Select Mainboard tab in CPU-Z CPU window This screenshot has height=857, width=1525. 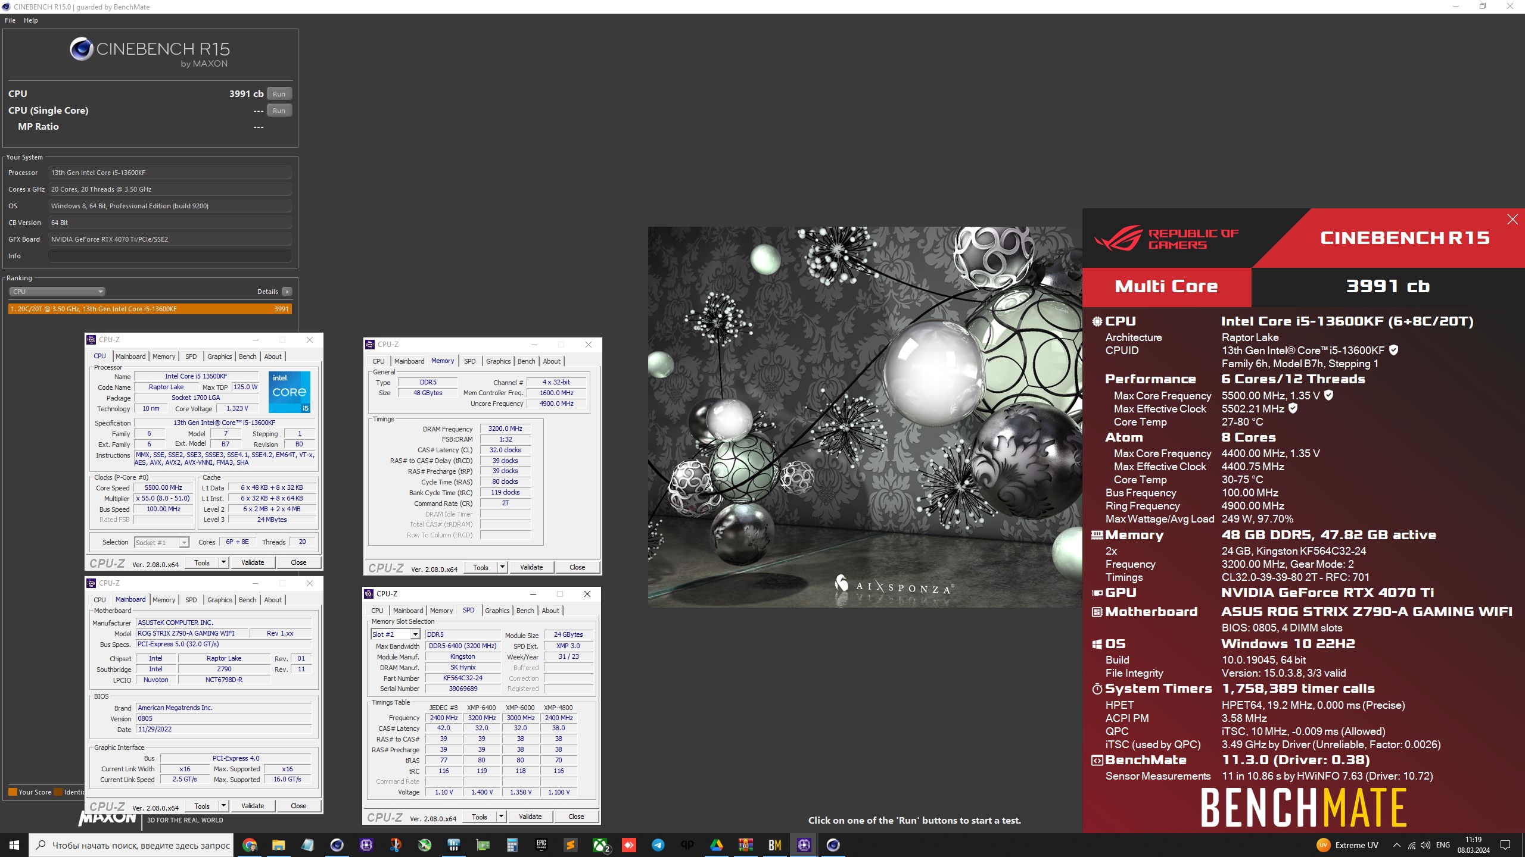coord(130,356)
